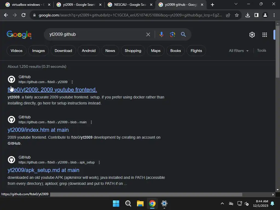The height and width of the screenshot is (210, 280).
Task: Open the Google apps grid
Action: click(265, 35)
